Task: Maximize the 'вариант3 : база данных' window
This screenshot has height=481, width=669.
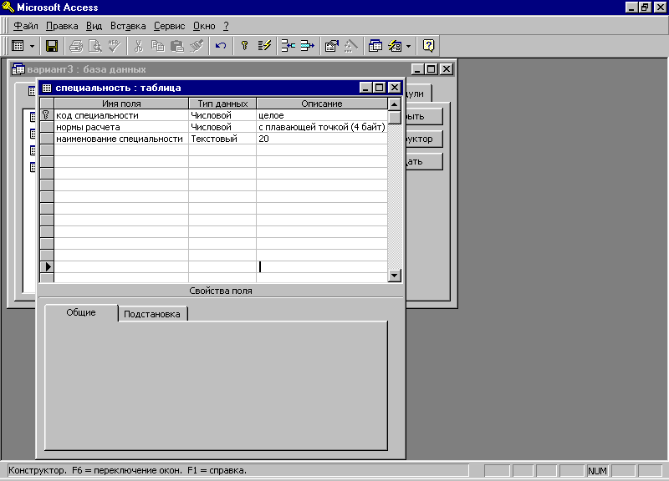Action: tap(432, 69)
